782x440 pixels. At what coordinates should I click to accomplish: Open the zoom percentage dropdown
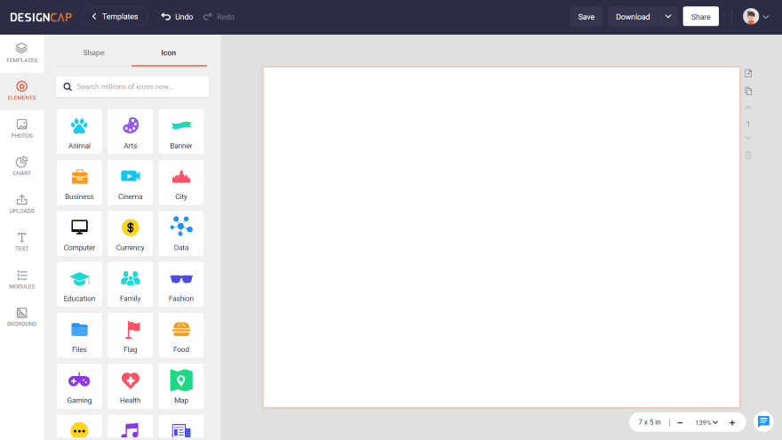click(x=706, y=422)
